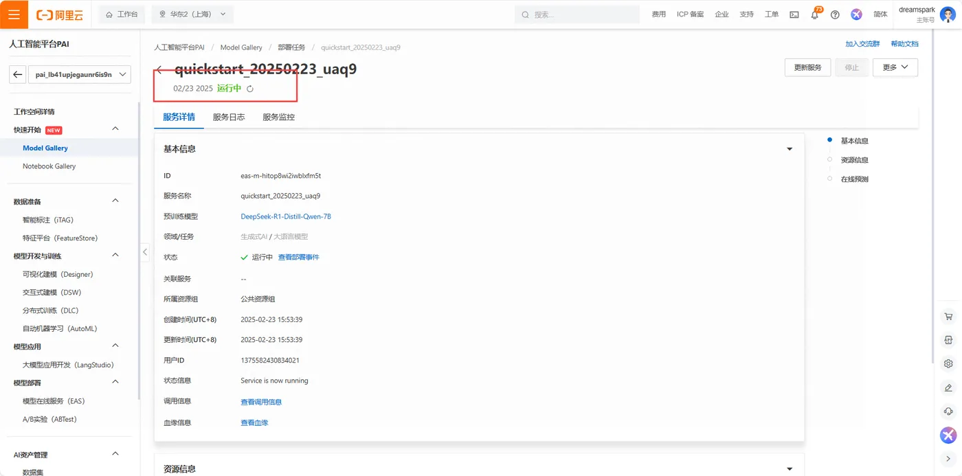Collapse the 模型开发与训练 sidebar section
Image resolution: width=962 pixels, height=476 pixels.
pyautogui.click(x=115, y=256)
